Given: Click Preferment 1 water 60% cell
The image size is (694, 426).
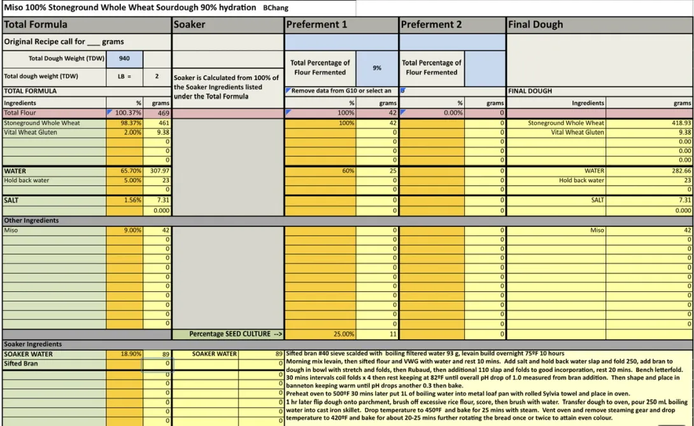Looking at the screenshot, I should coord(320,171).
